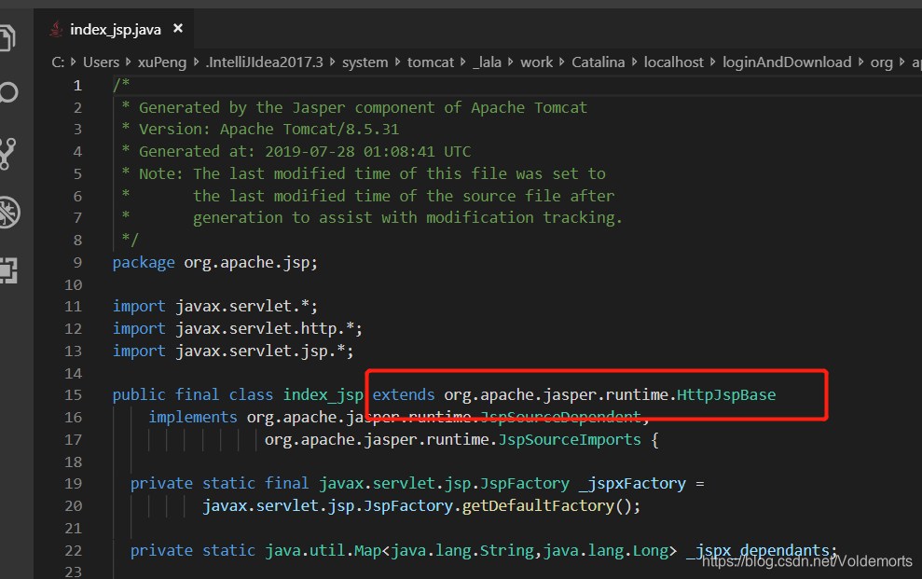The width and height of the screenshot is (922, 579).
Task: Click line number 15 in the gutter
Action: [74, 395]
